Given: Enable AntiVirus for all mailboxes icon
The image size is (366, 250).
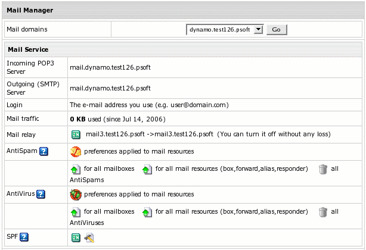Looking at the screenshot, I should pos(76,212).
